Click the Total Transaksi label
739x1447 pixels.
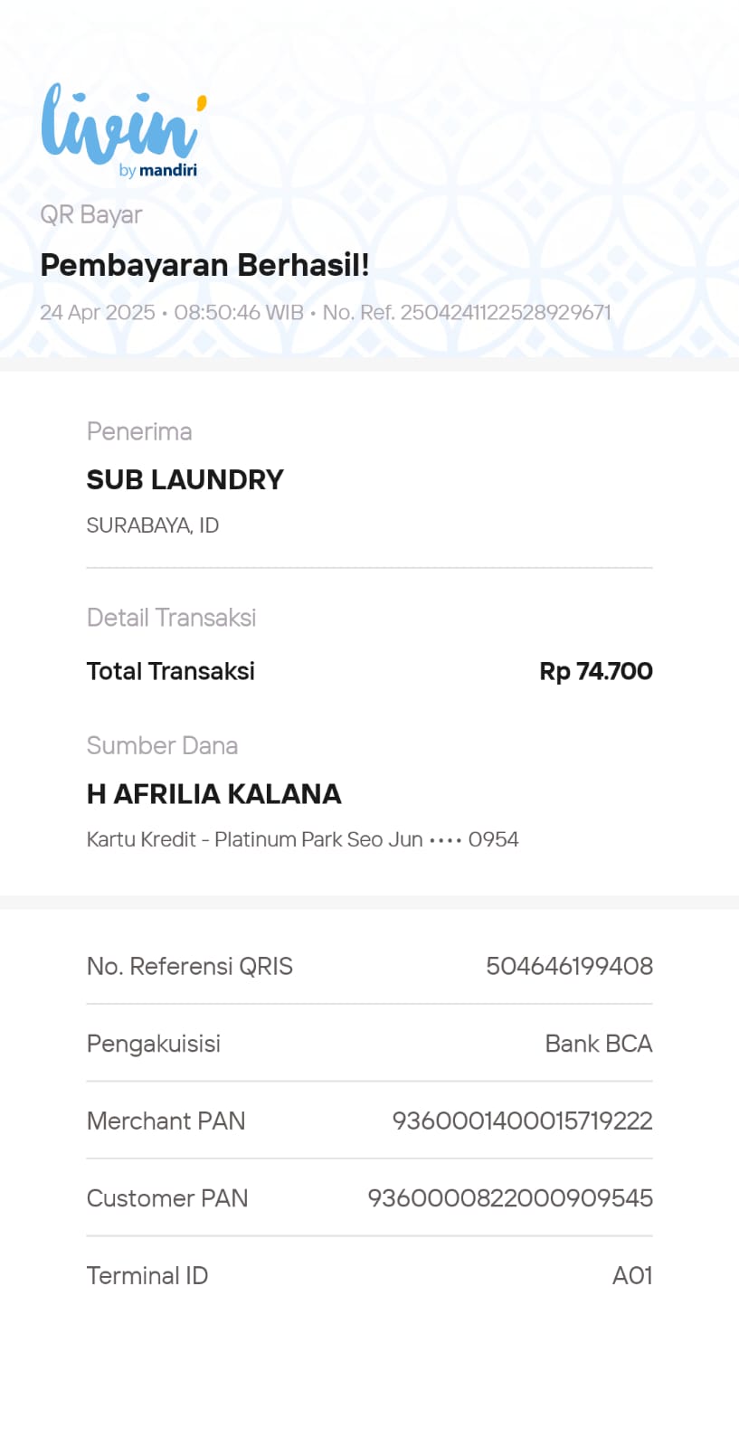click(x=170, y=671)
